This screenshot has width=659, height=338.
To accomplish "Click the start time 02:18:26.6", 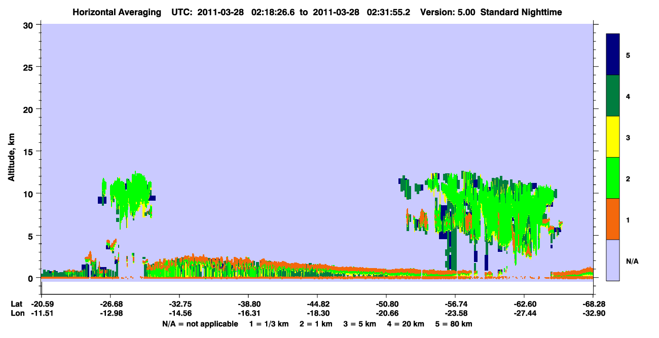I will tap(274, 12).
